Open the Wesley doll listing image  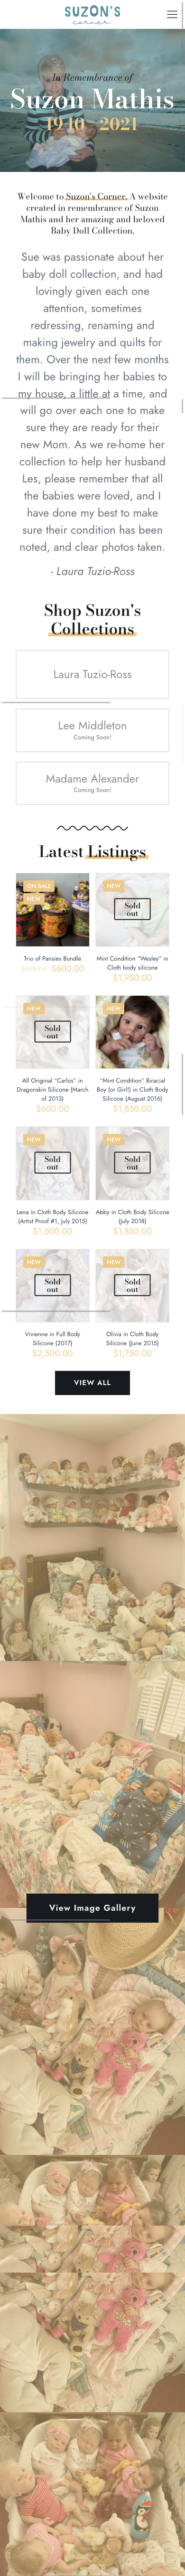click(132, 910)
